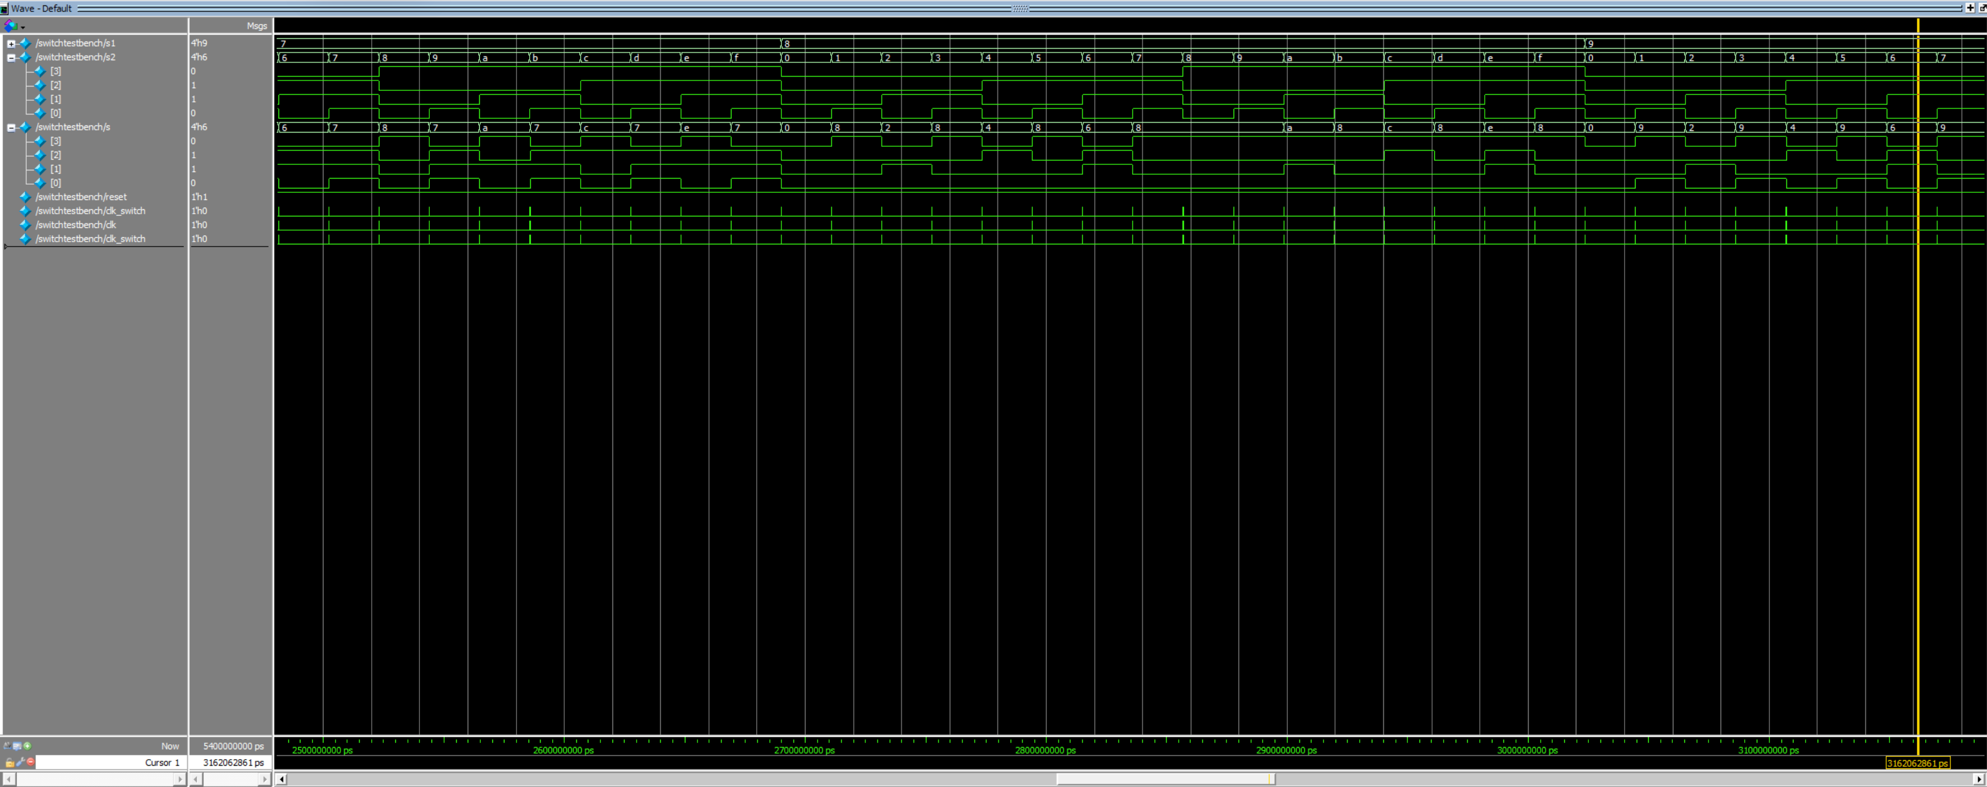
Task: Click the Msgs column header
Action: click(x=256, y=25)
